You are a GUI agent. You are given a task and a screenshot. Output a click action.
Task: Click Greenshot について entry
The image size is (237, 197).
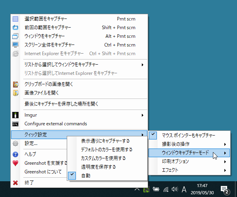tap(39, 172)
